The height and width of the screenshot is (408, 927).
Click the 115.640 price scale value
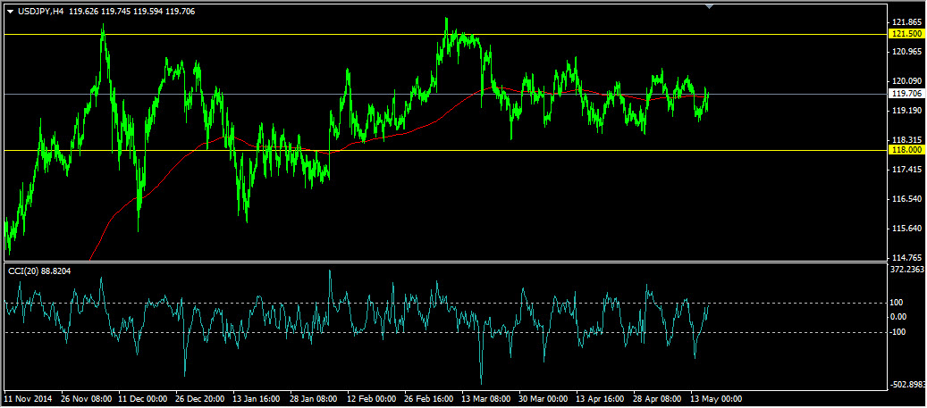pos(906,229)
